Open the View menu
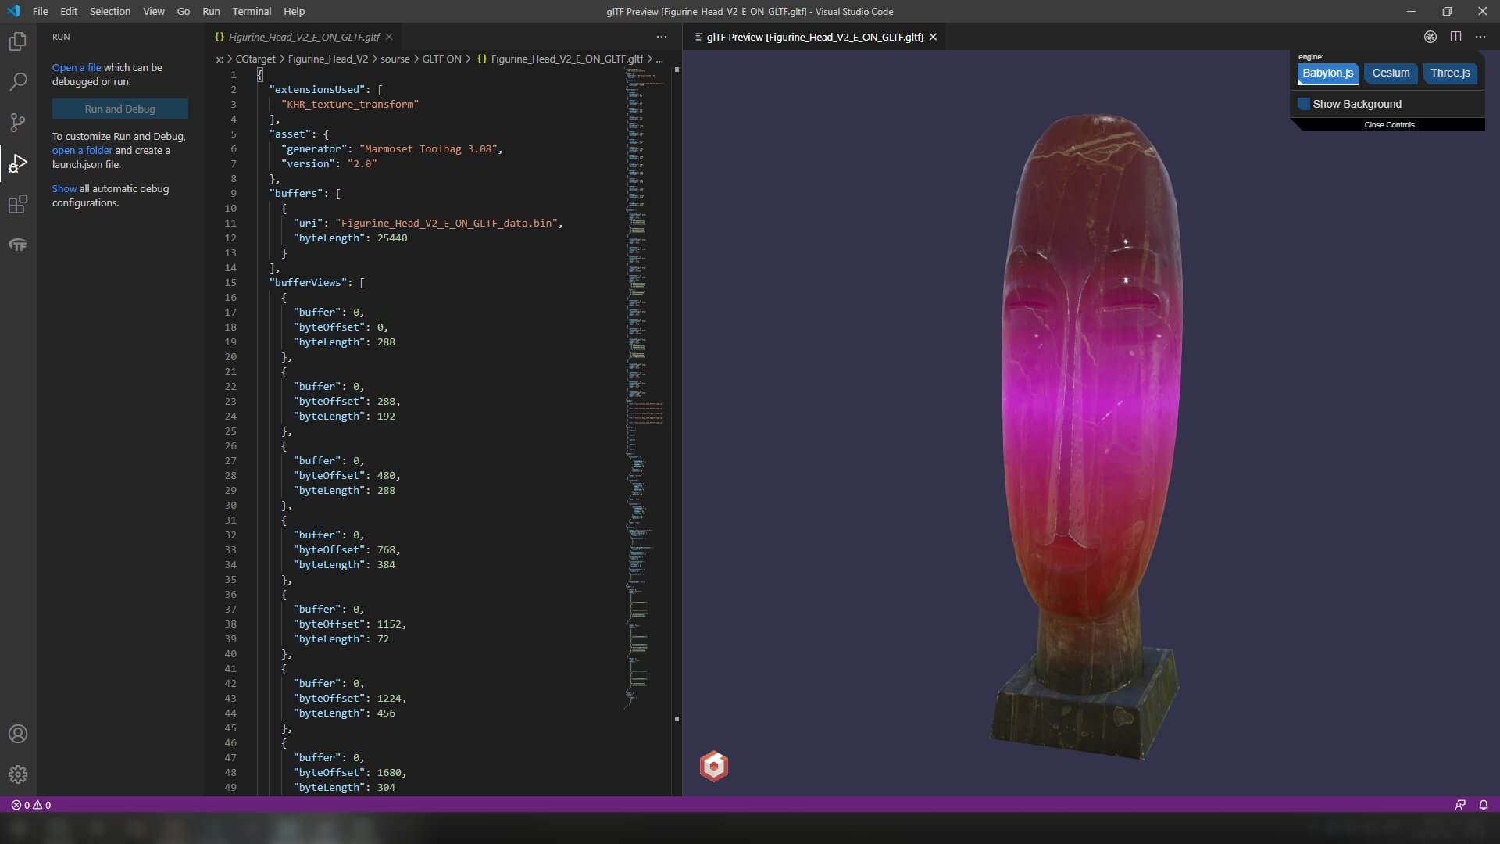 (x=154, y=11)
